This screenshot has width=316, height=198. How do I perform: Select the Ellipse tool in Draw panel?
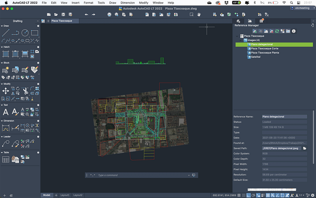tap(23, 41)
